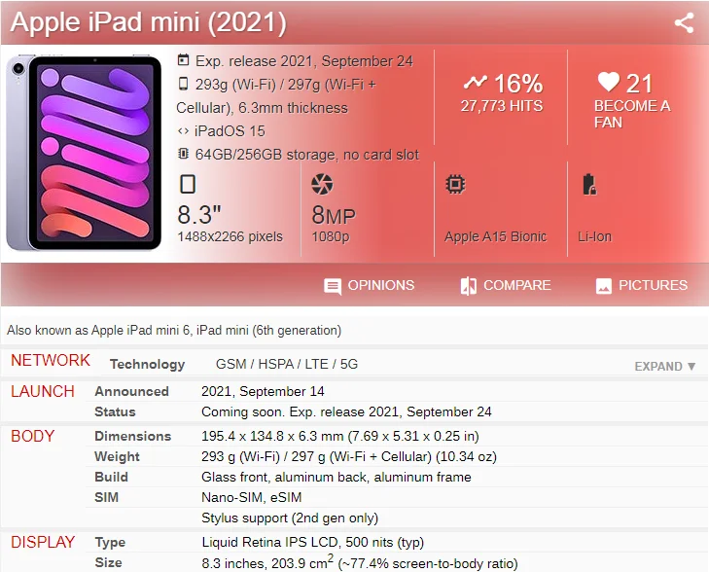The image size is (709, 572).
Task: Click the iPadOS code brackets icon
Action: pyautogui.click(x=183, y=131)
